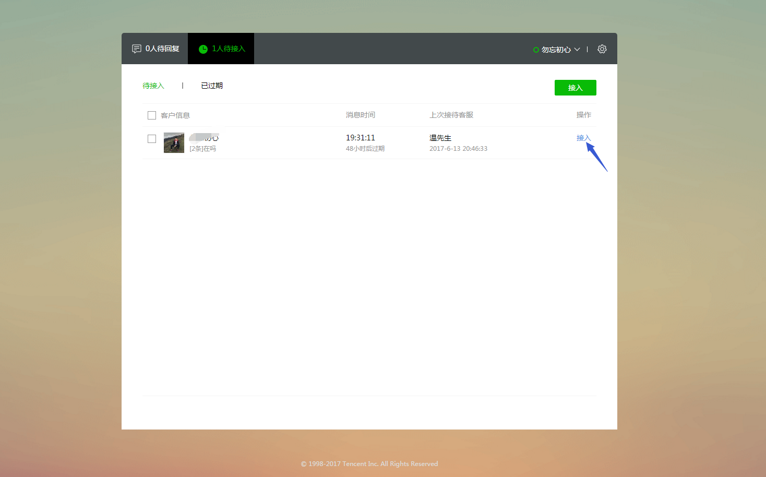
Task: Select the 待接入 sub-tab
Action: 153,86
